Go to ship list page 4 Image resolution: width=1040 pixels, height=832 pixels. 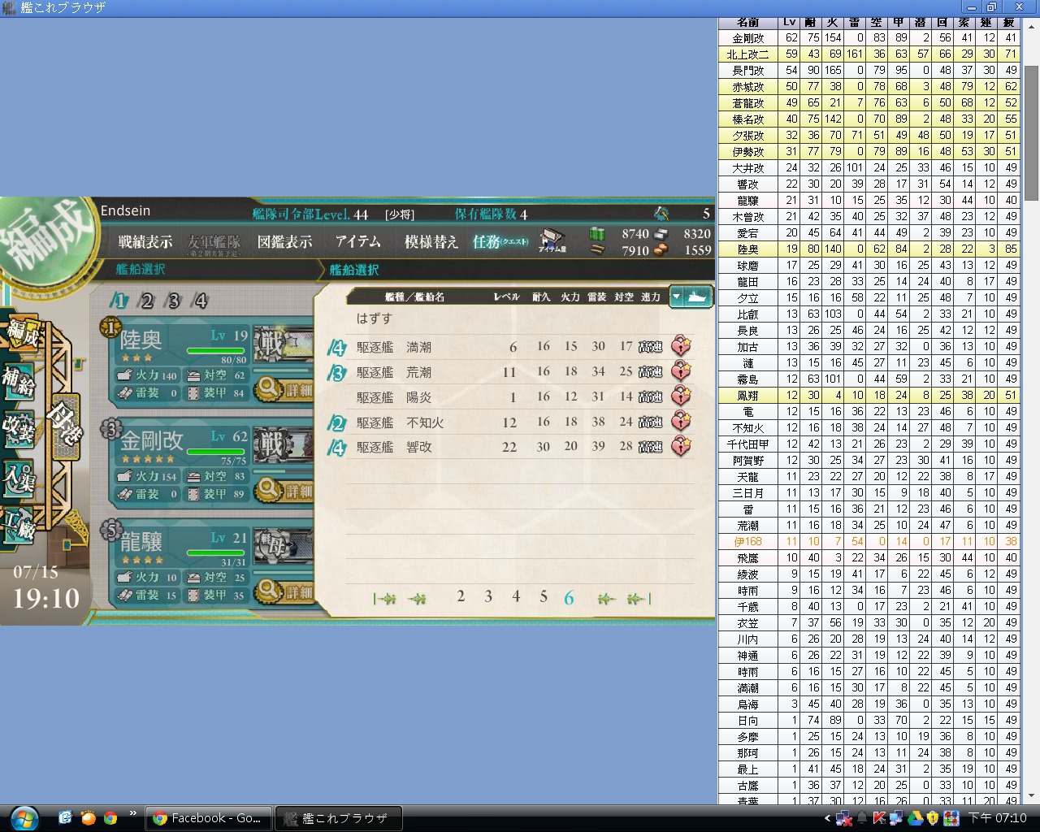[516, 597]
